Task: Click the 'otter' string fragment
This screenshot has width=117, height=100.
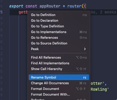Action: pyautogui.click(x=96, y=83)
